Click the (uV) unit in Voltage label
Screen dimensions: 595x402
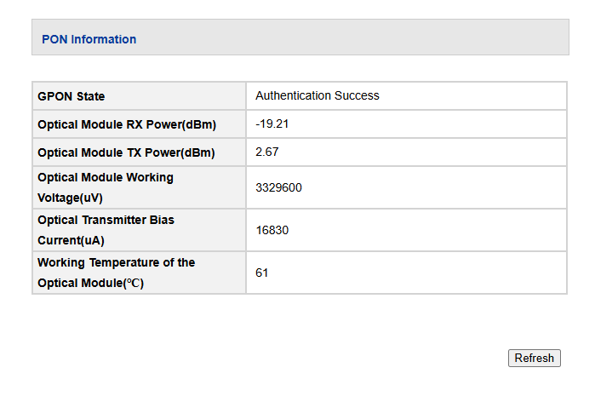tap(92, 198)
